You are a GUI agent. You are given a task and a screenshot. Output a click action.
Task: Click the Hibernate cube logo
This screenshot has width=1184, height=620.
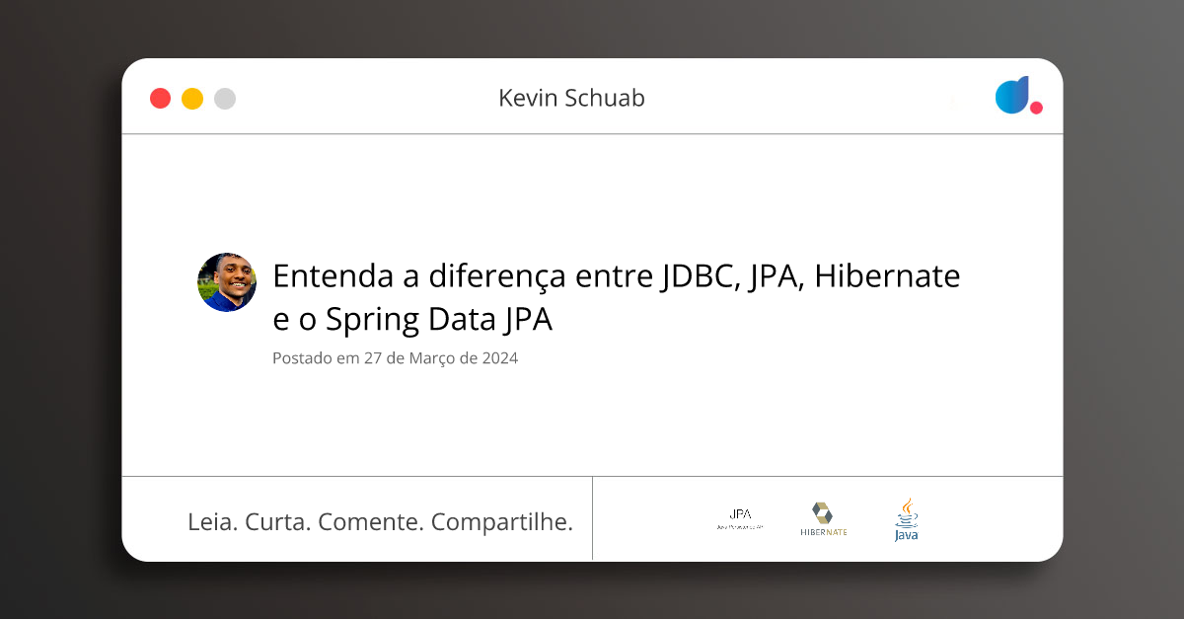tap(822, 512)
